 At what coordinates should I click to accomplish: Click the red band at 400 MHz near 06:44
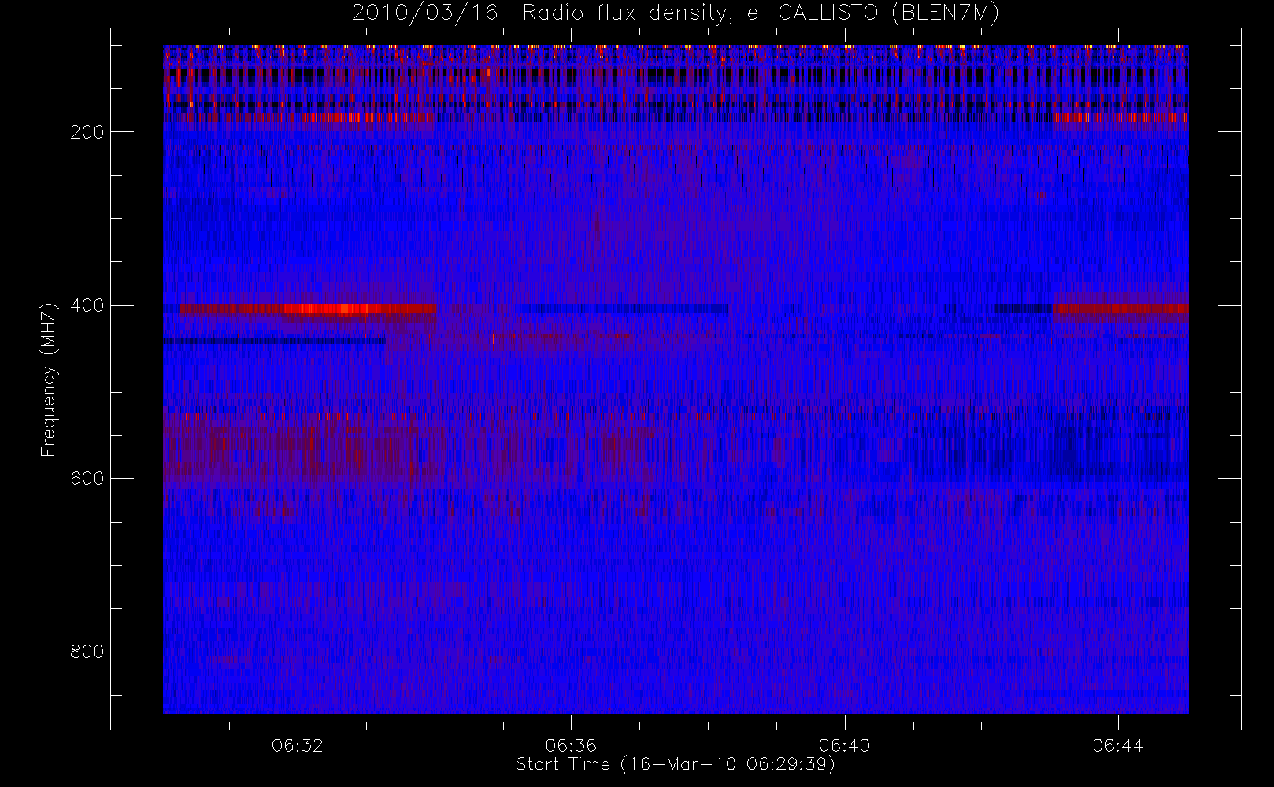[x=1120, y=309]
